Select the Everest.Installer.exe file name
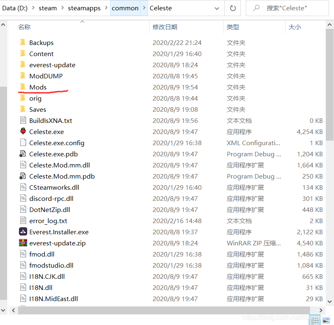 (x=59, y=232)
